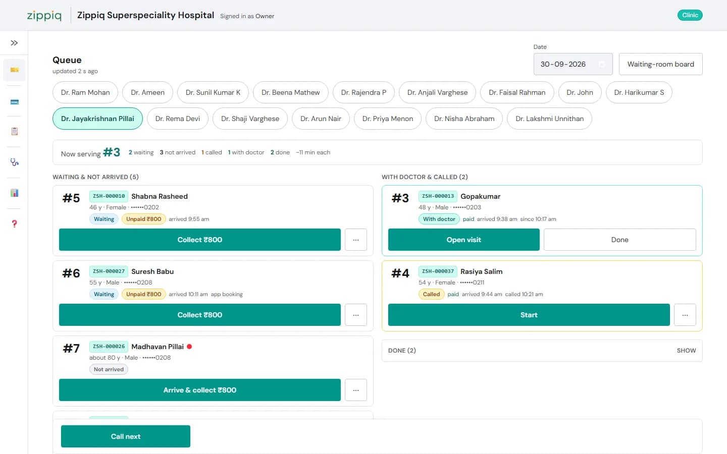
Task: Open the clipboard icon in sidebar
Action: point(14,131)
